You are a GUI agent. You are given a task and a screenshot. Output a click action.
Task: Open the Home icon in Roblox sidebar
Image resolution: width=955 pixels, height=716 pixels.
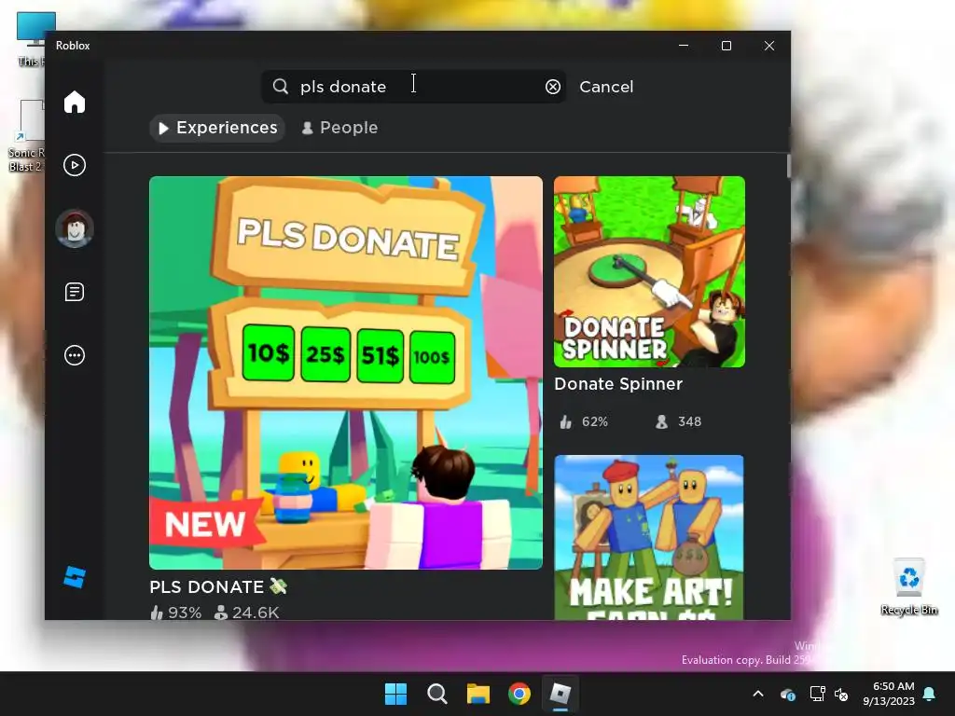pos(75,102)
